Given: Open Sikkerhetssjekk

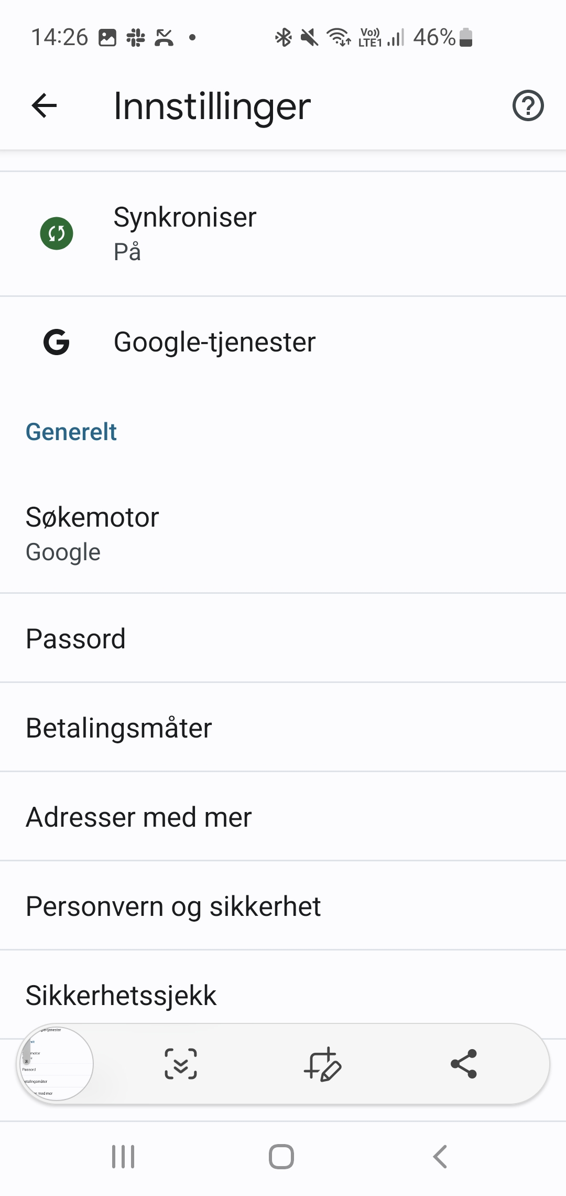Looking at the screenshot, I should click(x=283, y=994).
